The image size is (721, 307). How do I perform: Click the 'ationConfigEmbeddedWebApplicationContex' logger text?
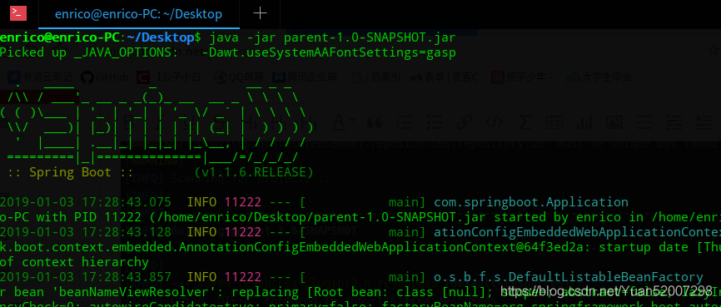click(577, 232)
